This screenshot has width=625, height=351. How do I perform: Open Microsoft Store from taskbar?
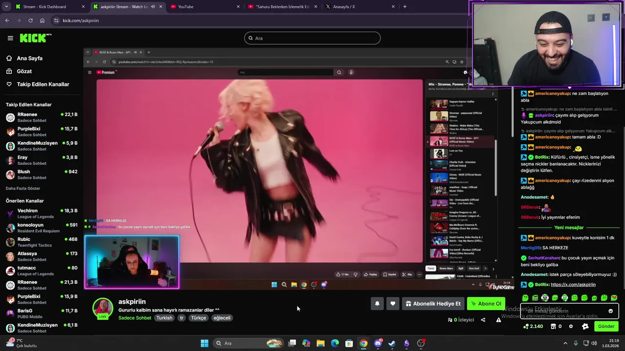click(x=349, y=343)
